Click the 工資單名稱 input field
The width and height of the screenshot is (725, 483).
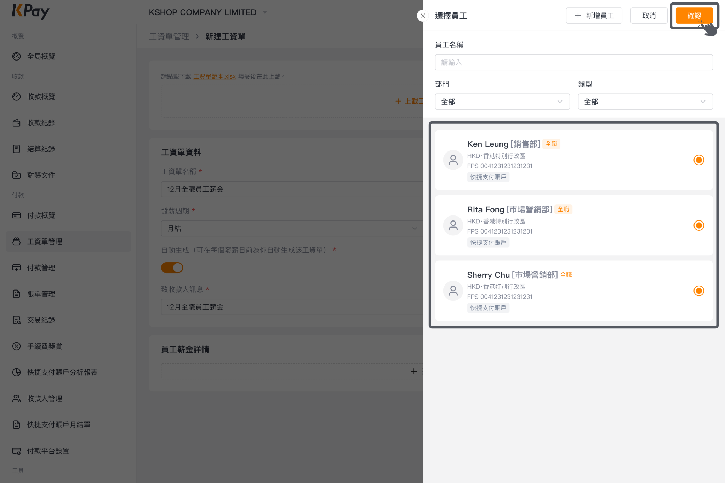[x=292, y=189]
